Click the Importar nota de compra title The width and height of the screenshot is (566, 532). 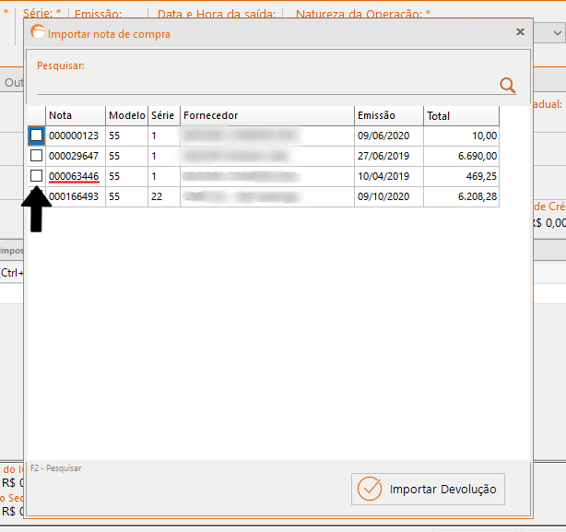tap(109, 34)
